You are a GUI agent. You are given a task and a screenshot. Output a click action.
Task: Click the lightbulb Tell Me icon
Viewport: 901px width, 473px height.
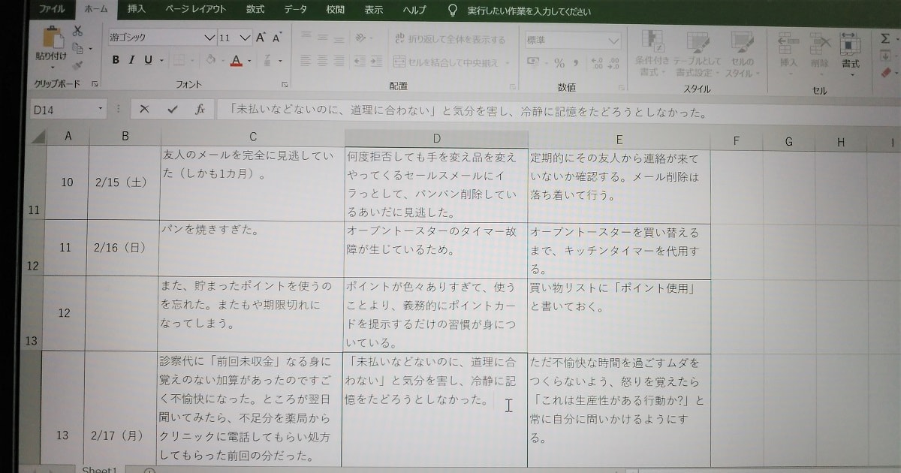click(x=453, y=11)
